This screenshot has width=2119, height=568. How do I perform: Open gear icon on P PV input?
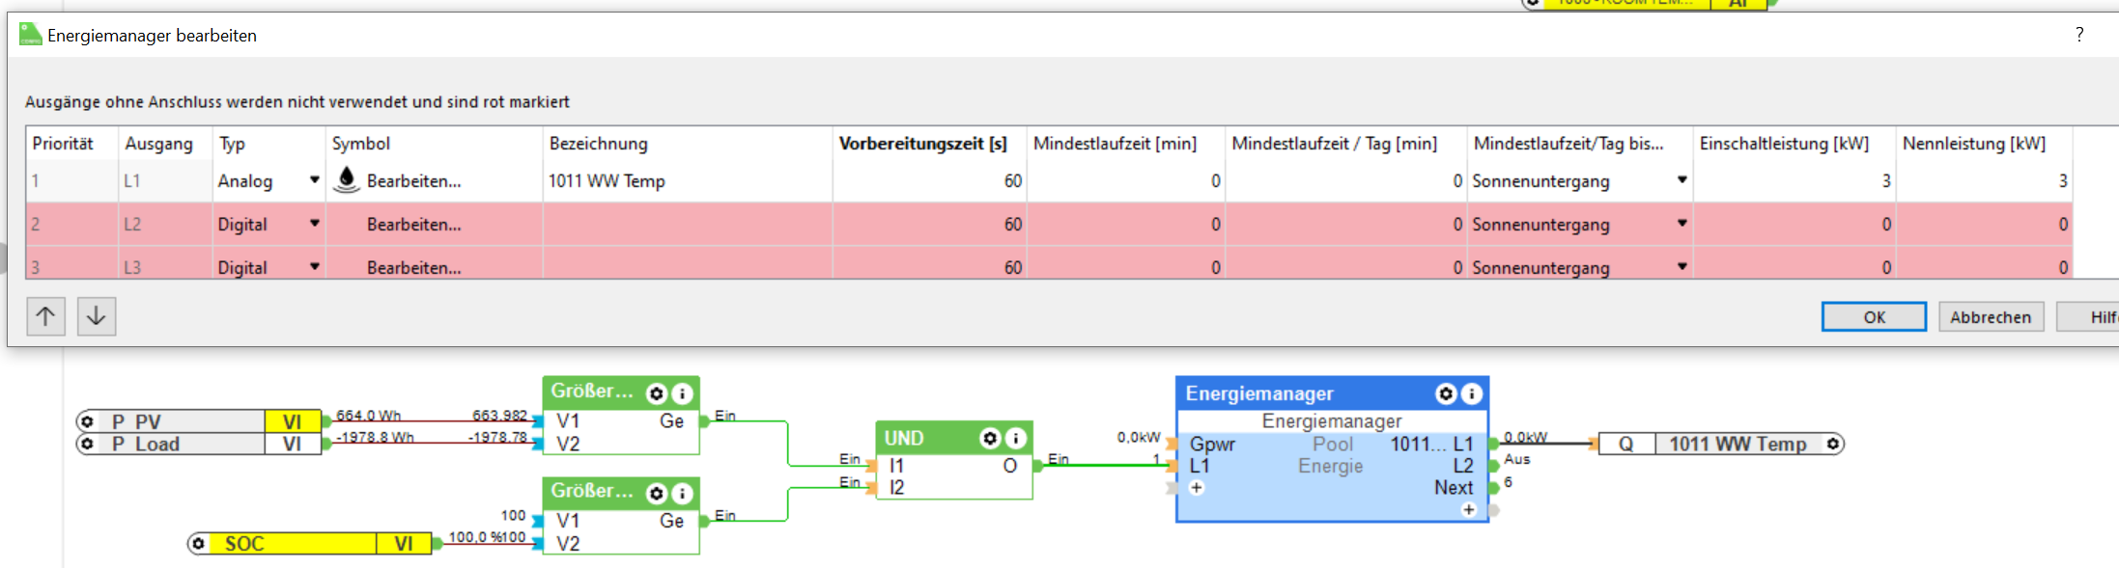pyautogui.click(x=87, y=421)
